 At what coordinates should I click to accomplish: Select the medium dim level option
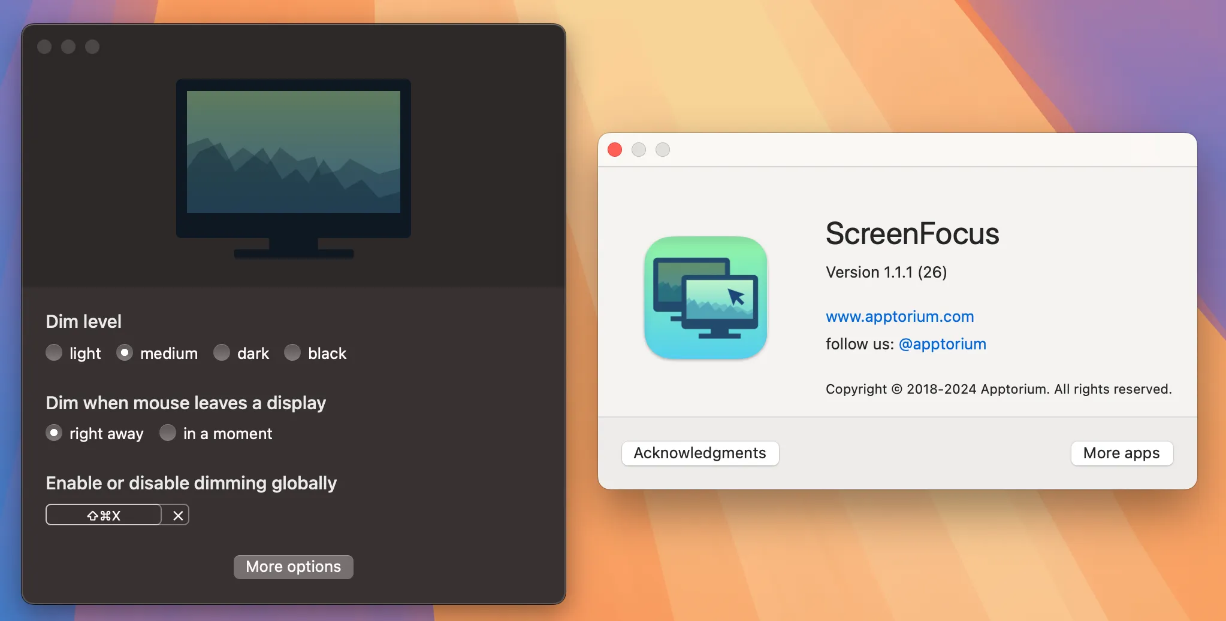tap(125, 353)
